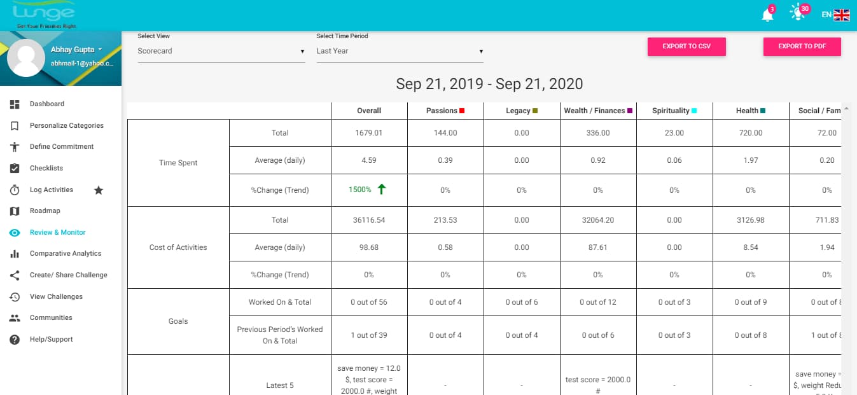857x395 pixels.
Task: Click the 0 out of 56 goals cell
Action: coord(369,302)
